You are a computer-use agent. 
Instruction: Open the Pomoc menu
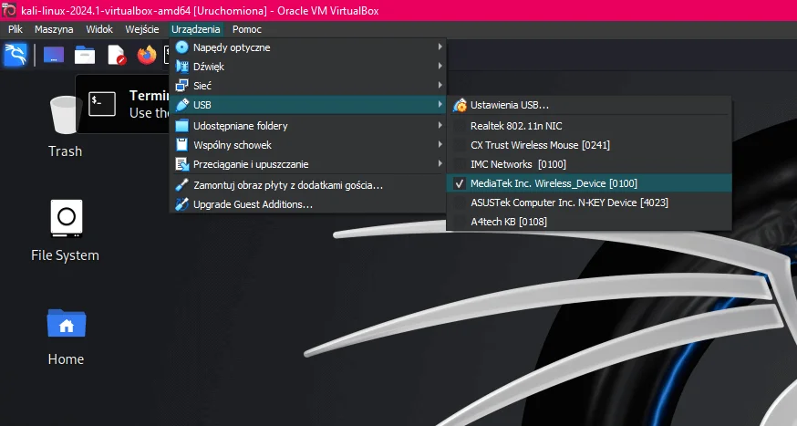point(247,29)
